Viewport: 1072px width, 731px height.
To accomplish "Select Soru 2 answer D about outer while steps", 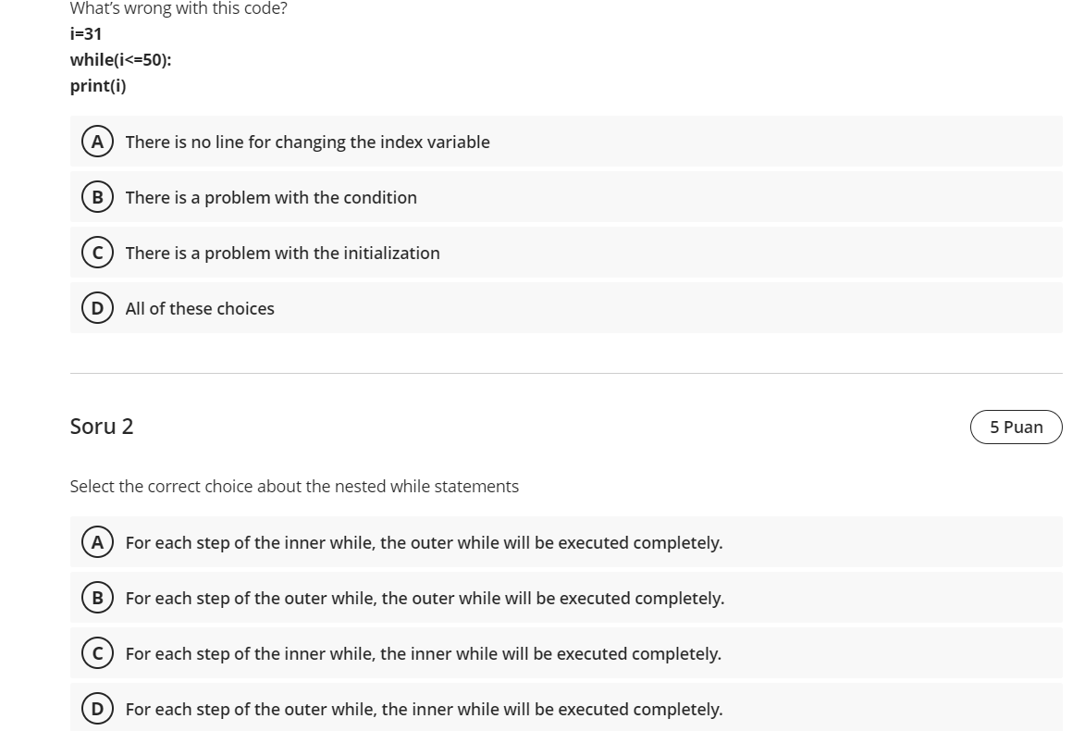I will (x=423, y=709).
